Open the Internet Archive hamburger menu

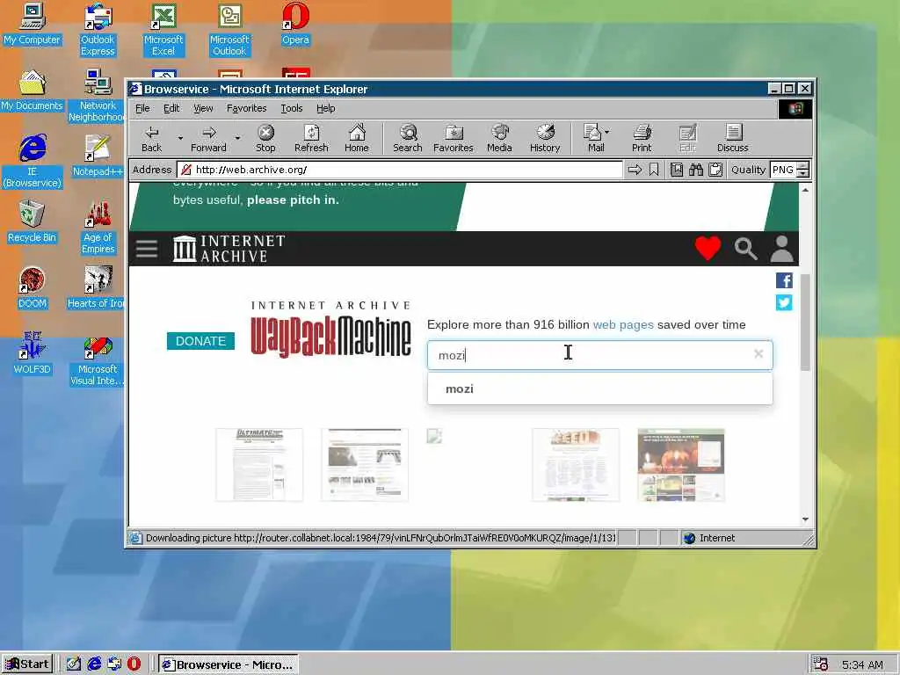coord(147,249)
